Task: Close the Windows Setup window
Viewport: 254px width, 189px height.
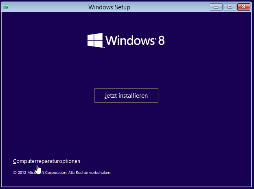Action: click(x=244, y=7)
